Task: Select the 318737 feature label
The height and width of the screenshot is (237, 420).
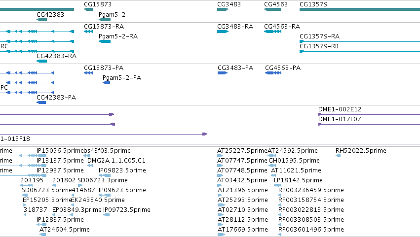Action: 36,210
